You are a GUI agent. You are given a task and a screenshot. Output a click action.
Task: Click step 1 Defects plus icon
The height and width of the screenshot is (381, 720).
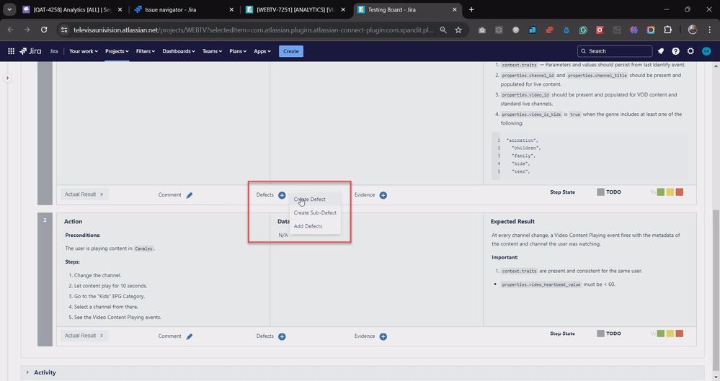coord(282,195)
